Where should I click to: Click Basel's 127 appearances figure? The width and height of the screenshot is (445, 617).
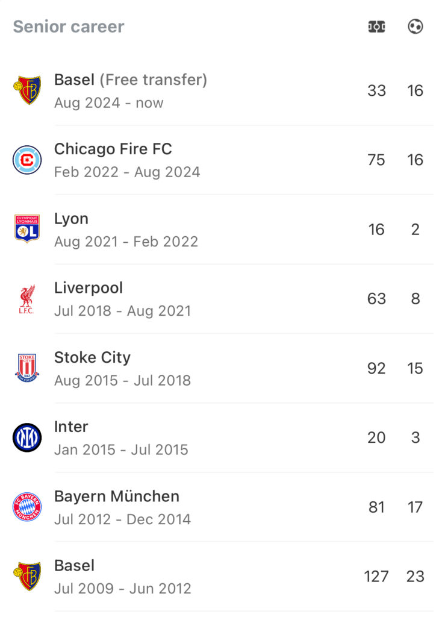376,577
